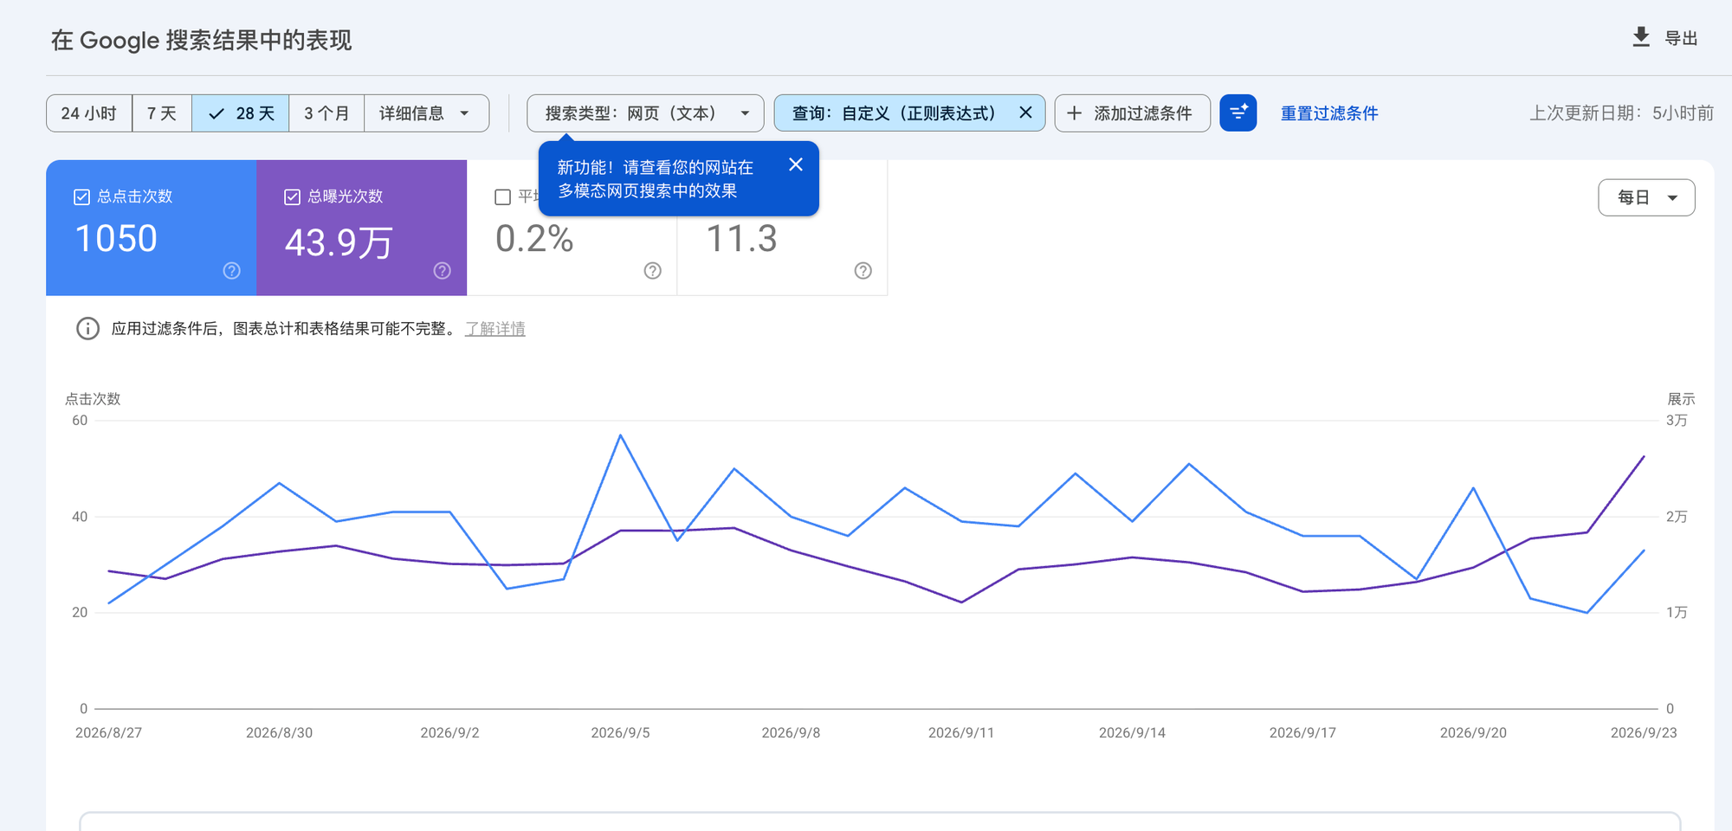Open help icon on 11.3 position card
The height and width of the screenshot is (831, 1732).
point(863,271)
